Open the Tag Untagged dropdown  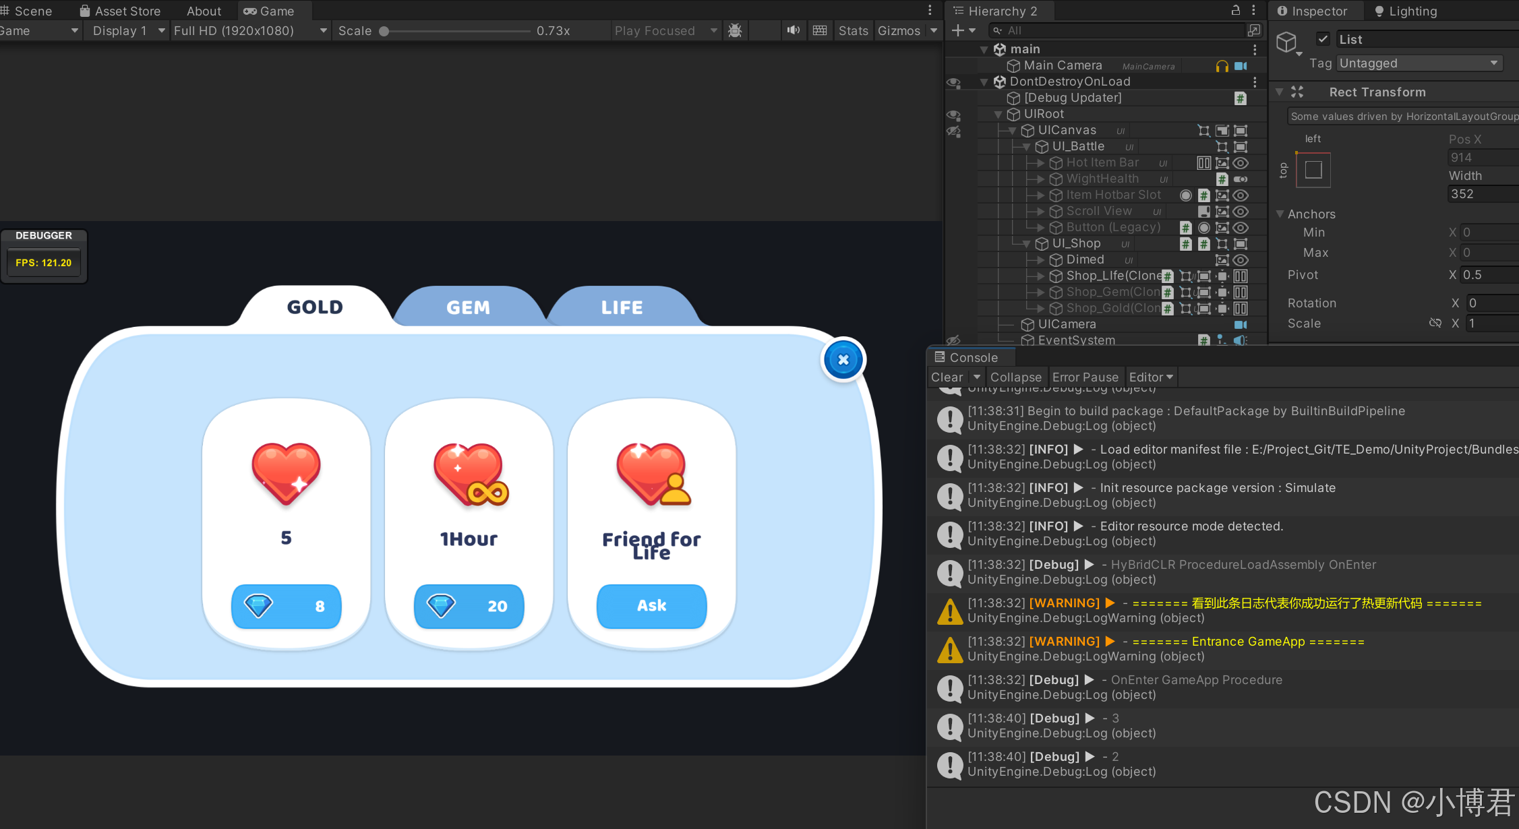[x=1419, y=63]
